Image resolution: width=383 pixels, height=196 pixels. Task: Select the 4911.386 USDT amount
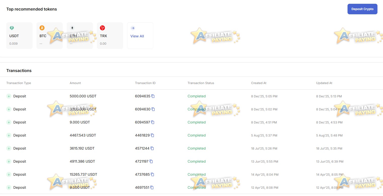click(82, 161)
